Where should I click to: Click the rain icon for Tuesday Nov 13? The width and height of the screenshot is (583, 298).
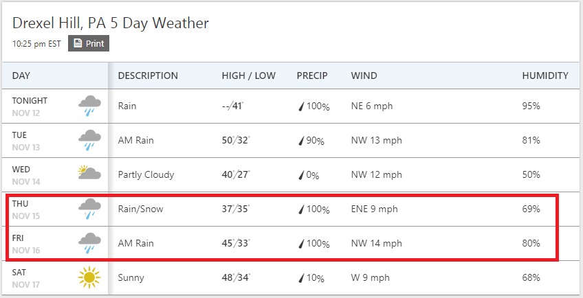[89, 141]
